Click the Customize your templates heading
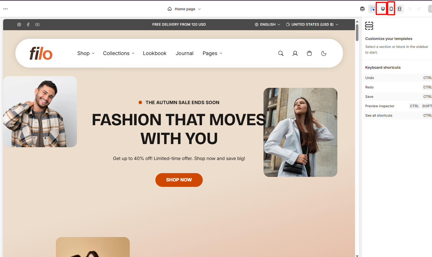 [x=389, y=39]
